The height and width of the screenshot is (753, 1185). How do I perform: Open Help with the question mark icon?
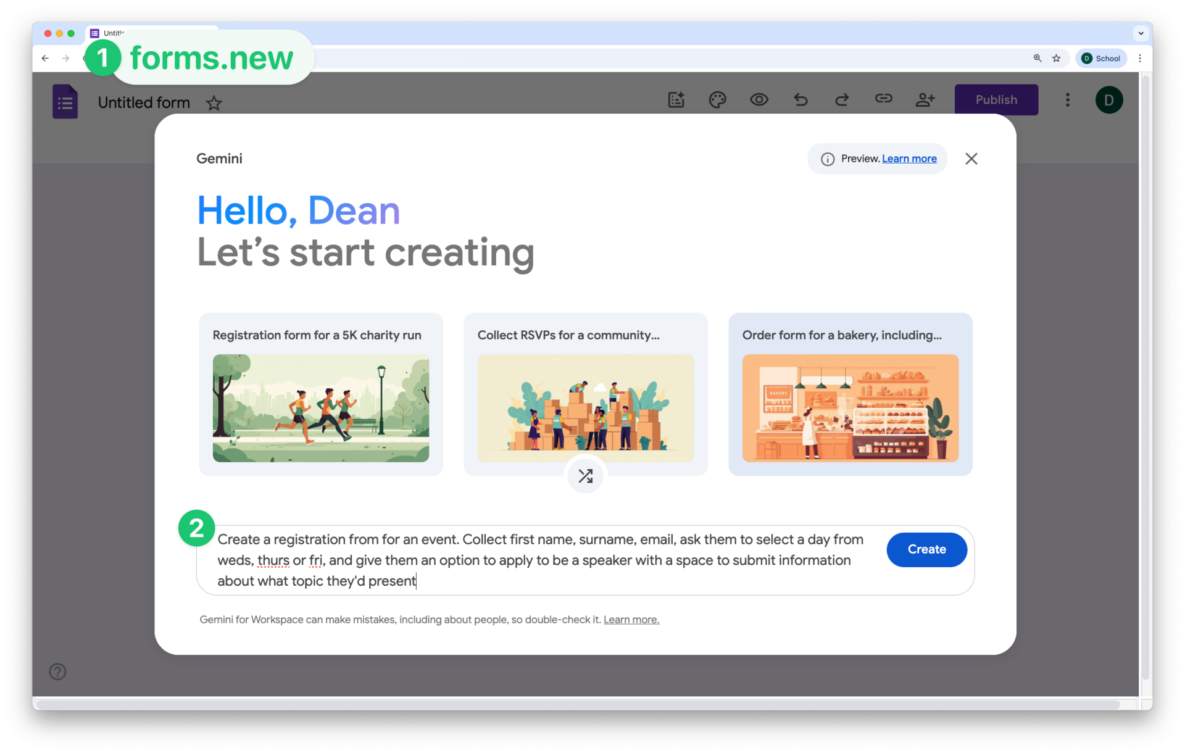57,672
